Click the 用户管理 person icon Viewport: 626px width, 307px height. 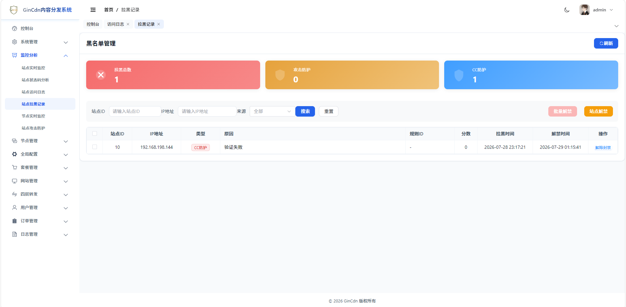tap(14, 208)
